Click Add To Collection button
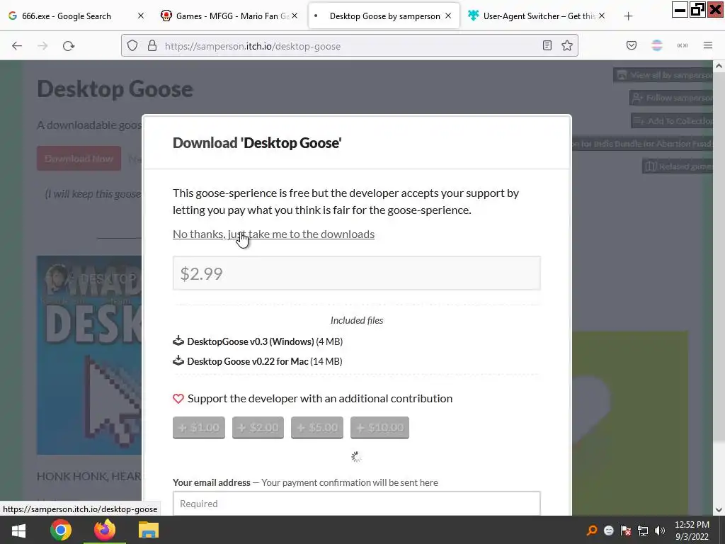The height and width of the screenshot is (544, 725). tap(673, 120)
